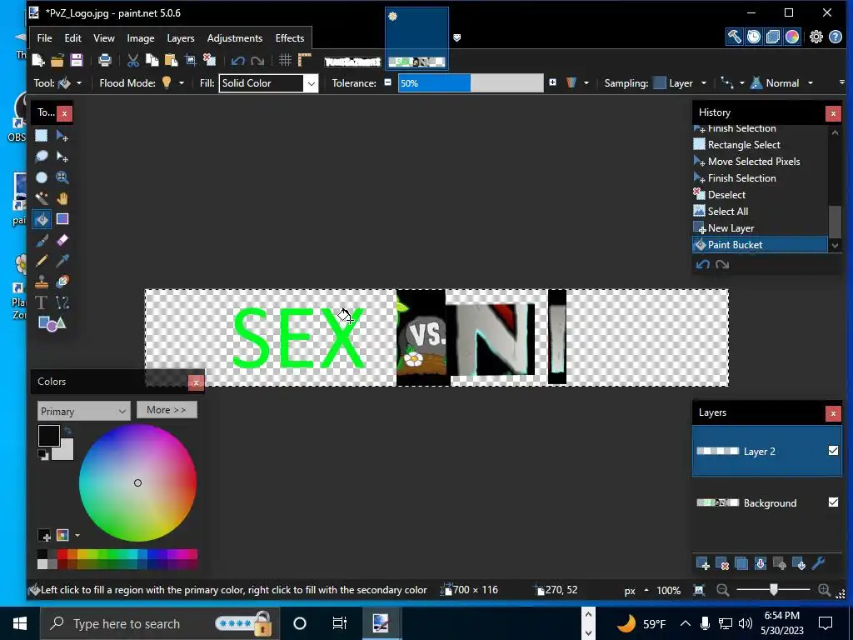Toggle the Tools window button
853x640 pixels.
[735, 37]
